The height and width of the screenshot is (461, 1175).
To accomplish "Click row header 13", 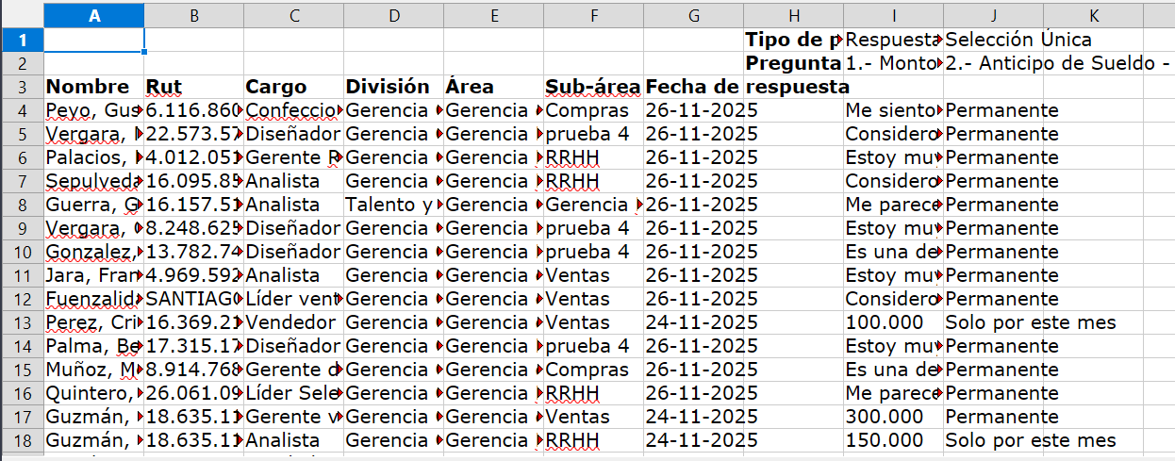I will click(x=22, y=322).
